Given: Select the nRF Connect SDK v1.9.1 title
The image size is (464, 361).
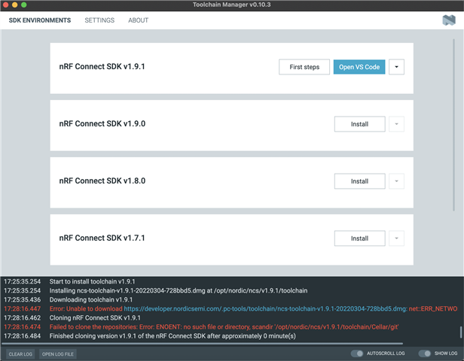Looking at the screenshot, I should click(102, 66).
